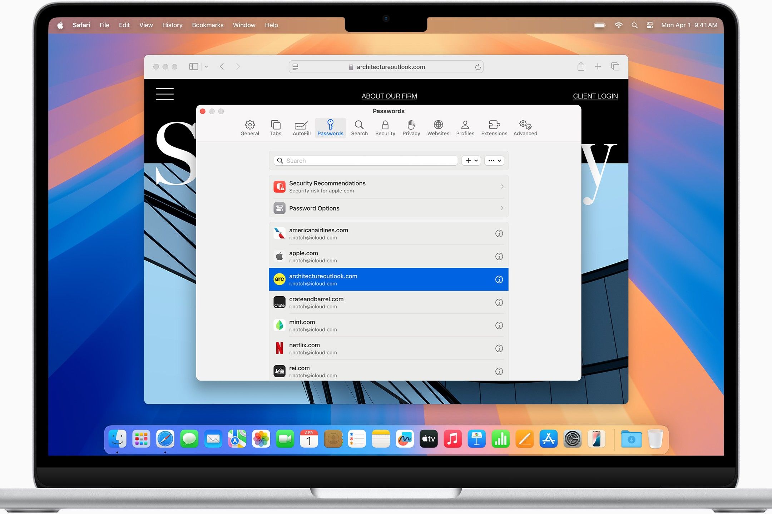Open the Security settings tab

point(385,128)
